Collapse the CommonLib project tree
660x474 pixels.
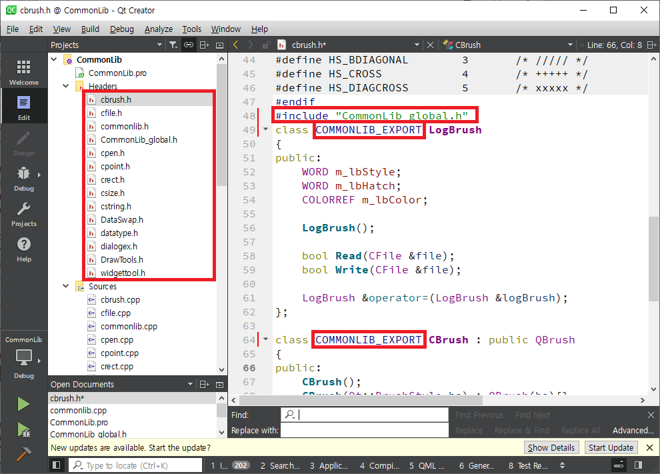click(x=54, y=59)
